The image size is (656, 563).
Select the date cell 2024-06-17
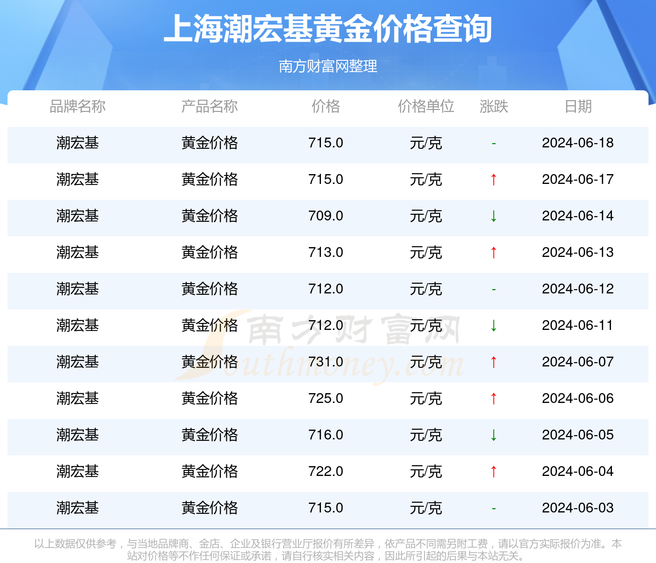click(578, 179)
